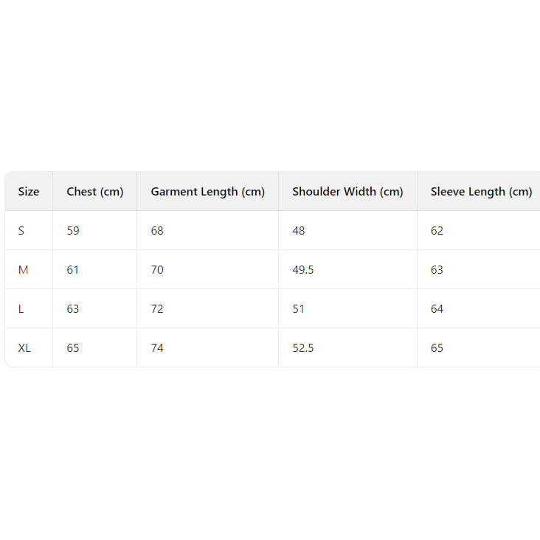
Task: Click the Shoulder Width (cm) header
Action: coord(347,192)
